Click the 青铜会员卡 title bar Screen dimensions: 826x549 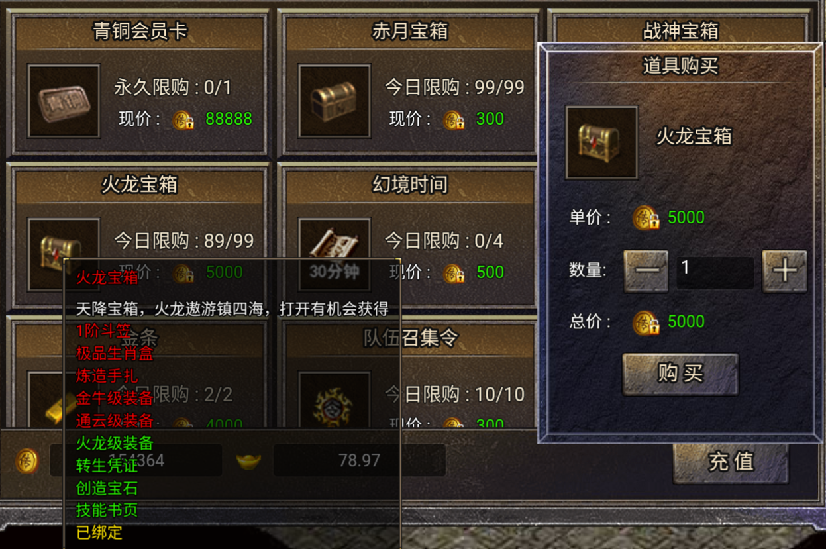(x=139, y=32)
